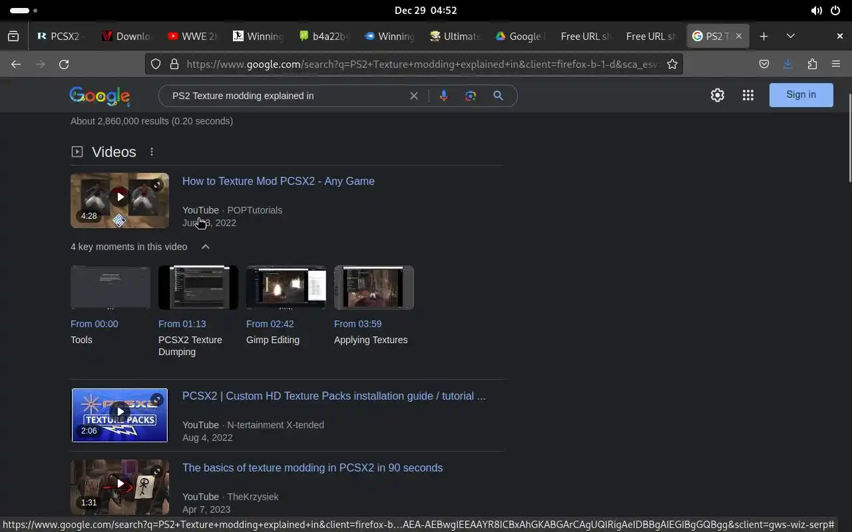
Task: Open the Google apps grid
Action: pyautogui.click(x=748, y=95)
